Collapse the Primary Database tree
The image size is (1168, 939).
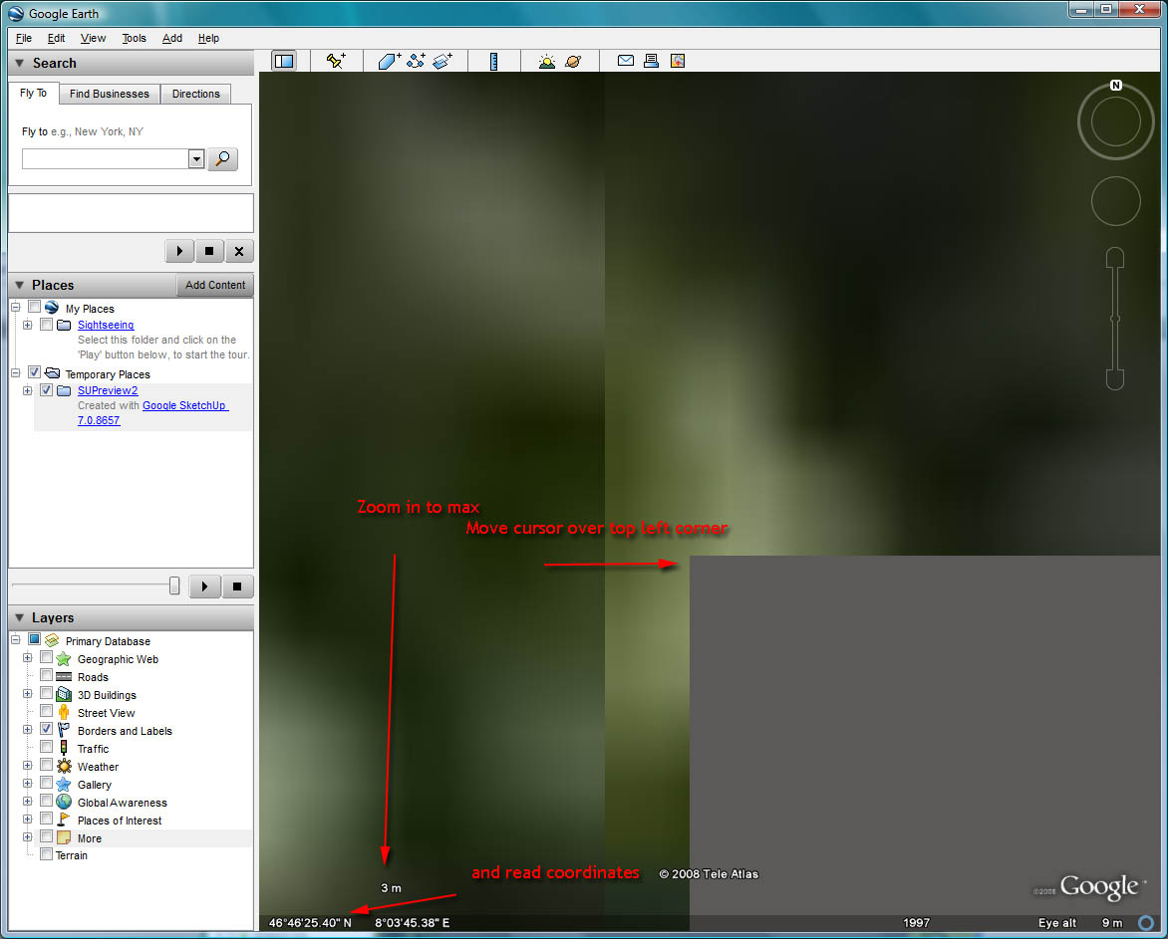click(x=16, y=640)
